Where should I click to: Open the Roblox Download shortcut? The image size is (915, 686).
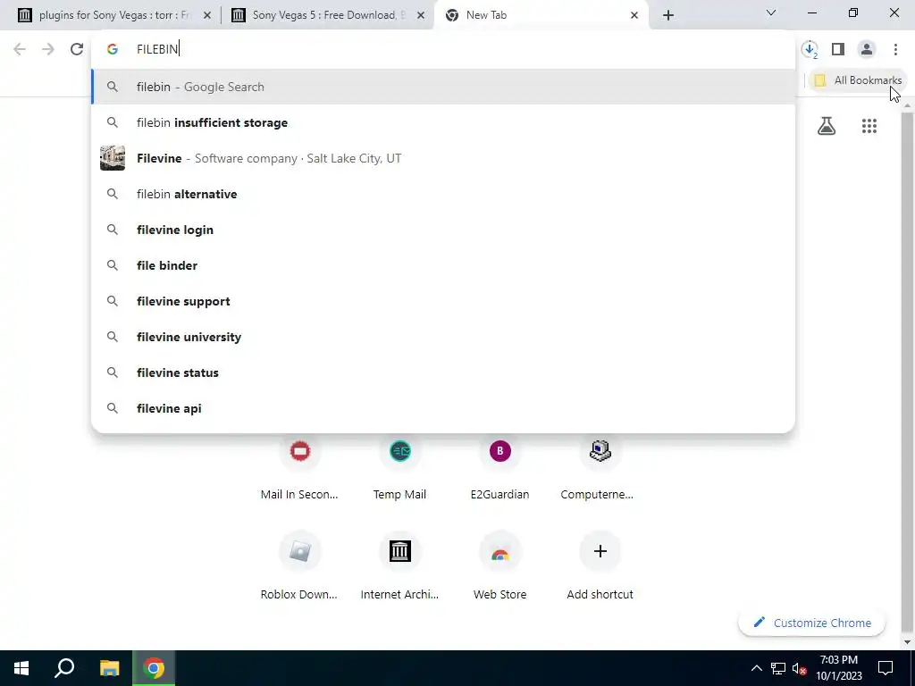pyautogui.click(x=299, y=565)
